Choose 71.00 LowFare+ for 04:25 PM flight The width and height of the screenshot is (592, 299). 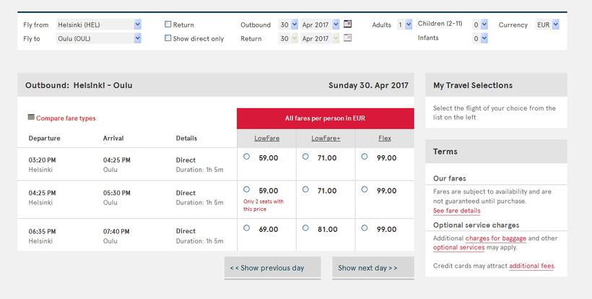(x=305, y=189)
